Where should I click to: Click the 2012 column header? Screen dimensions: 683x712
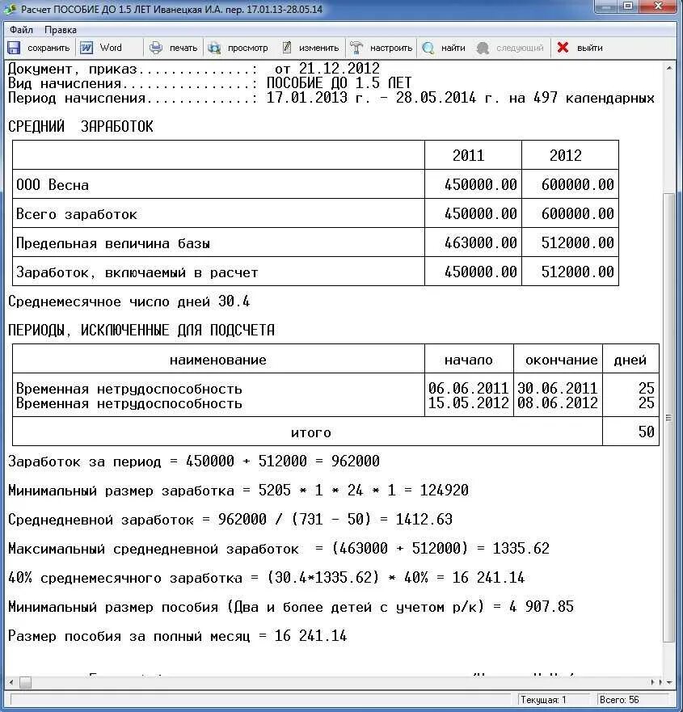(565, 155)
